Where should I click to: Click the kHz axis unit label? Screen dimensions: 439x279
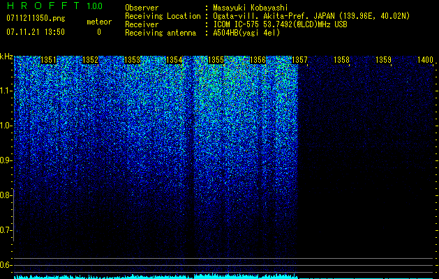(x=6, y=56)
